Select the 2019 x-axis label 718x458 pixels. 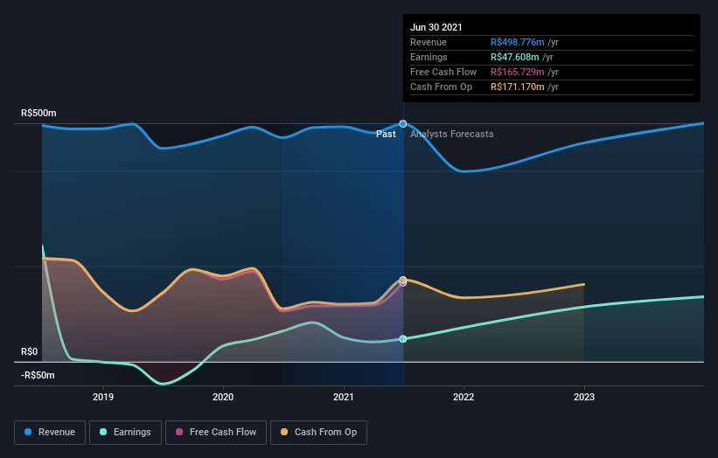point(103,397)
